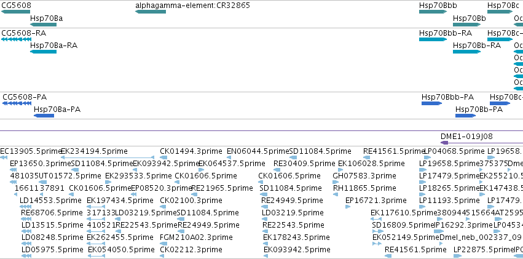Click the 481035 feature label

[x=25, y=176]
